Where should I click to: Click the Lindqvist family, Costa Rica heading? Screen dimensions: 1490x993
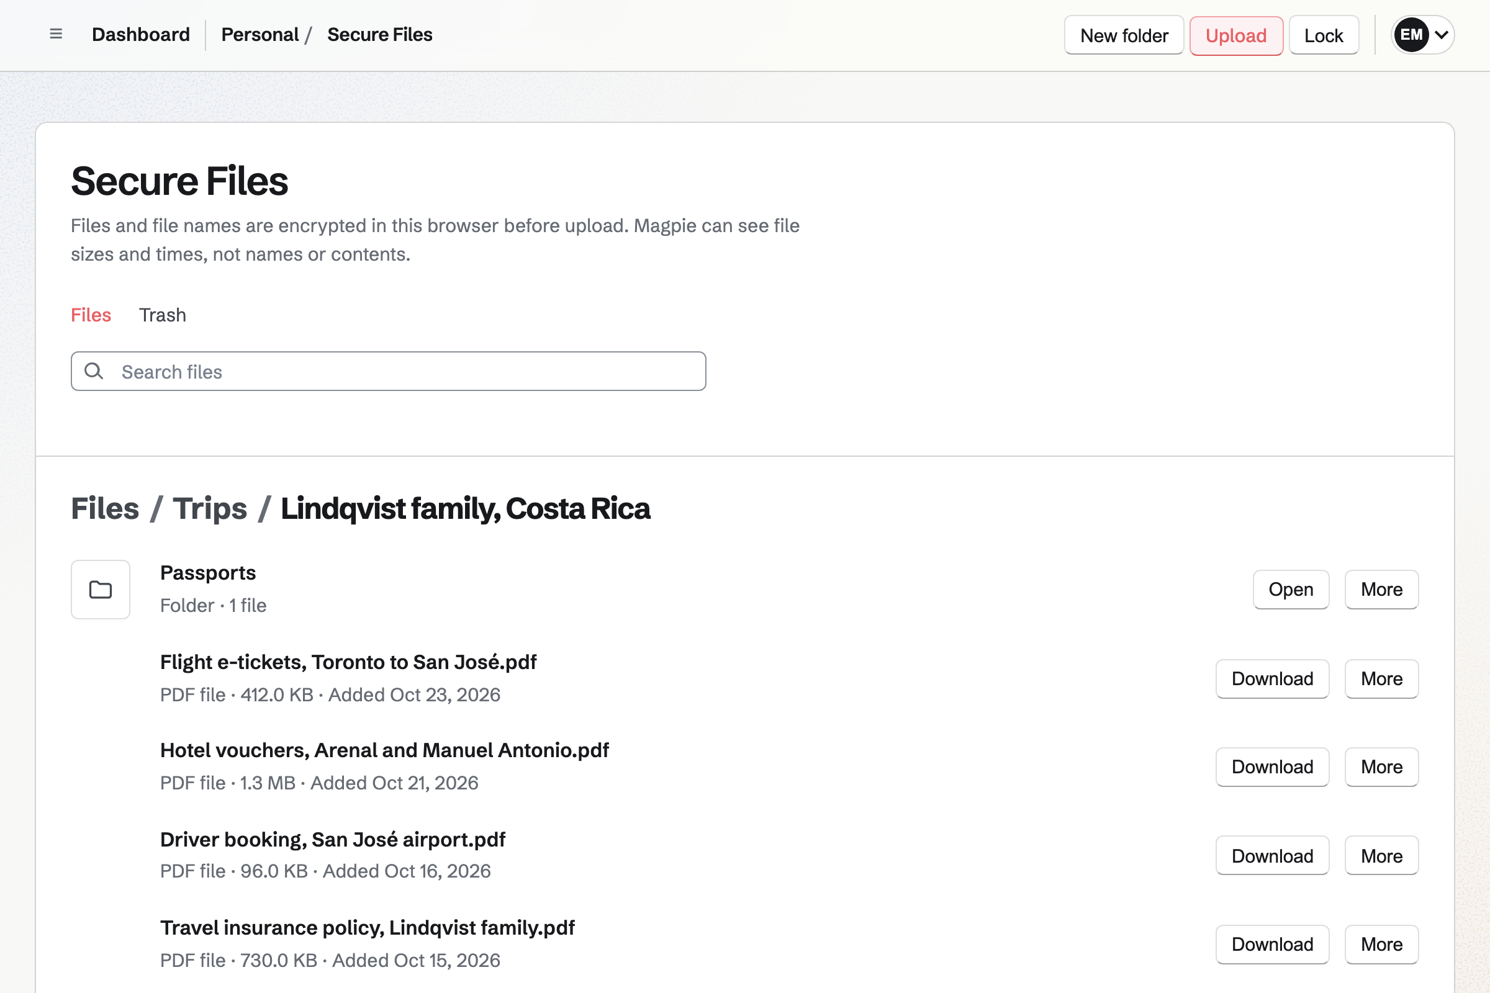(x=465, y=508)
